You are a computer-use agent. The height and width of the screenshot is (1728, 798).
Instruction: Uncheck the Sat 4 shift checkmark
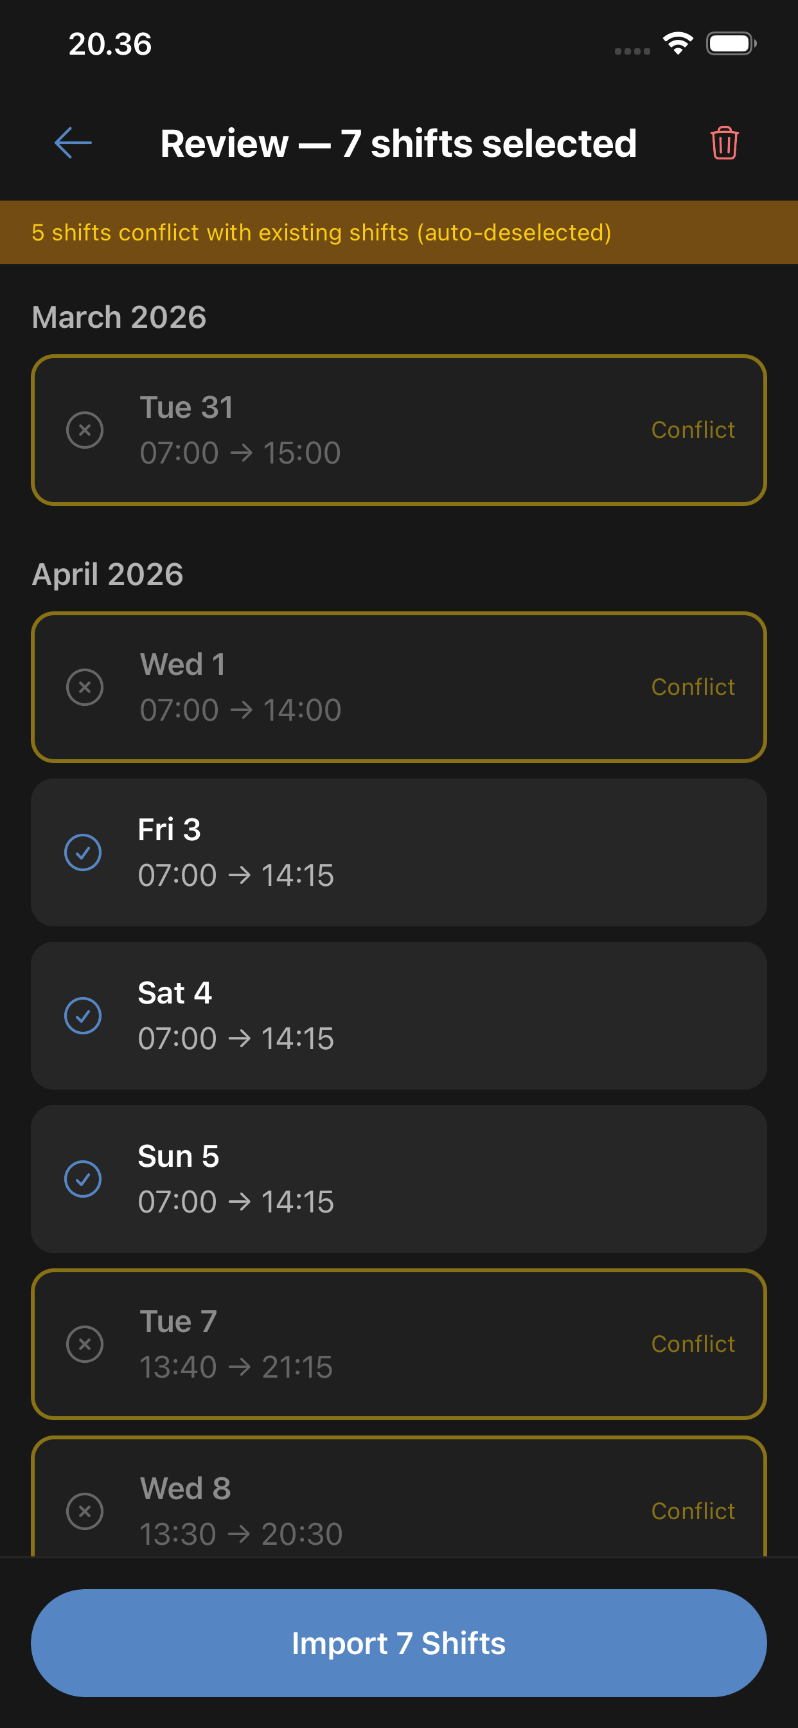(x=83, y=1016)
